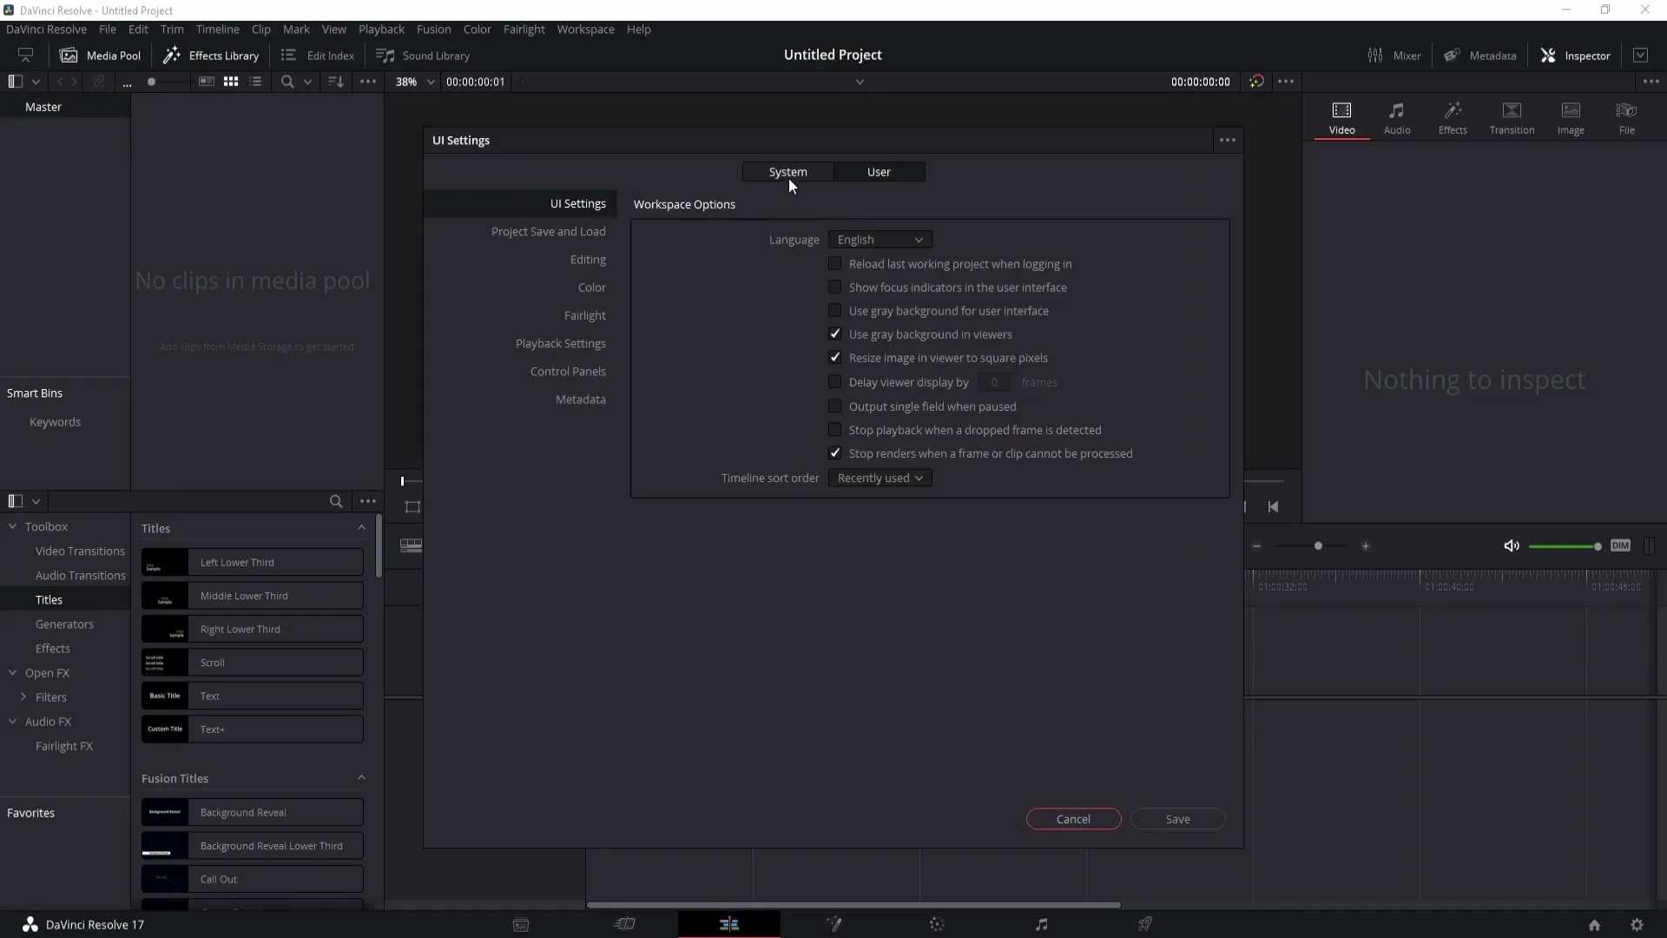Mute audio with the speaker icon
The width and height of the screenshot is (1667, 938).
1512,545
